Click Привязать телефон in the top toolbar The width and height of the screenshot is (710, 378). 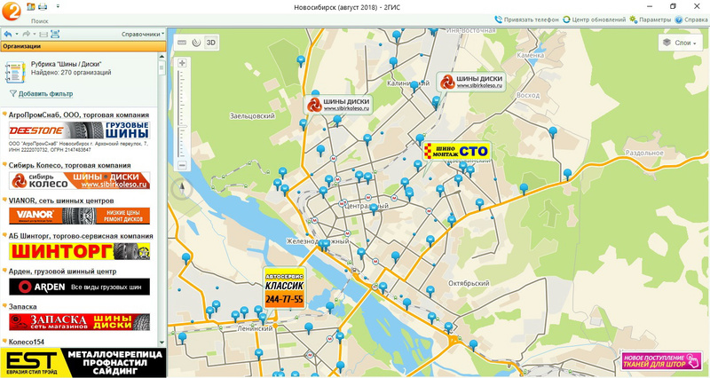click(x=527, y=20)
